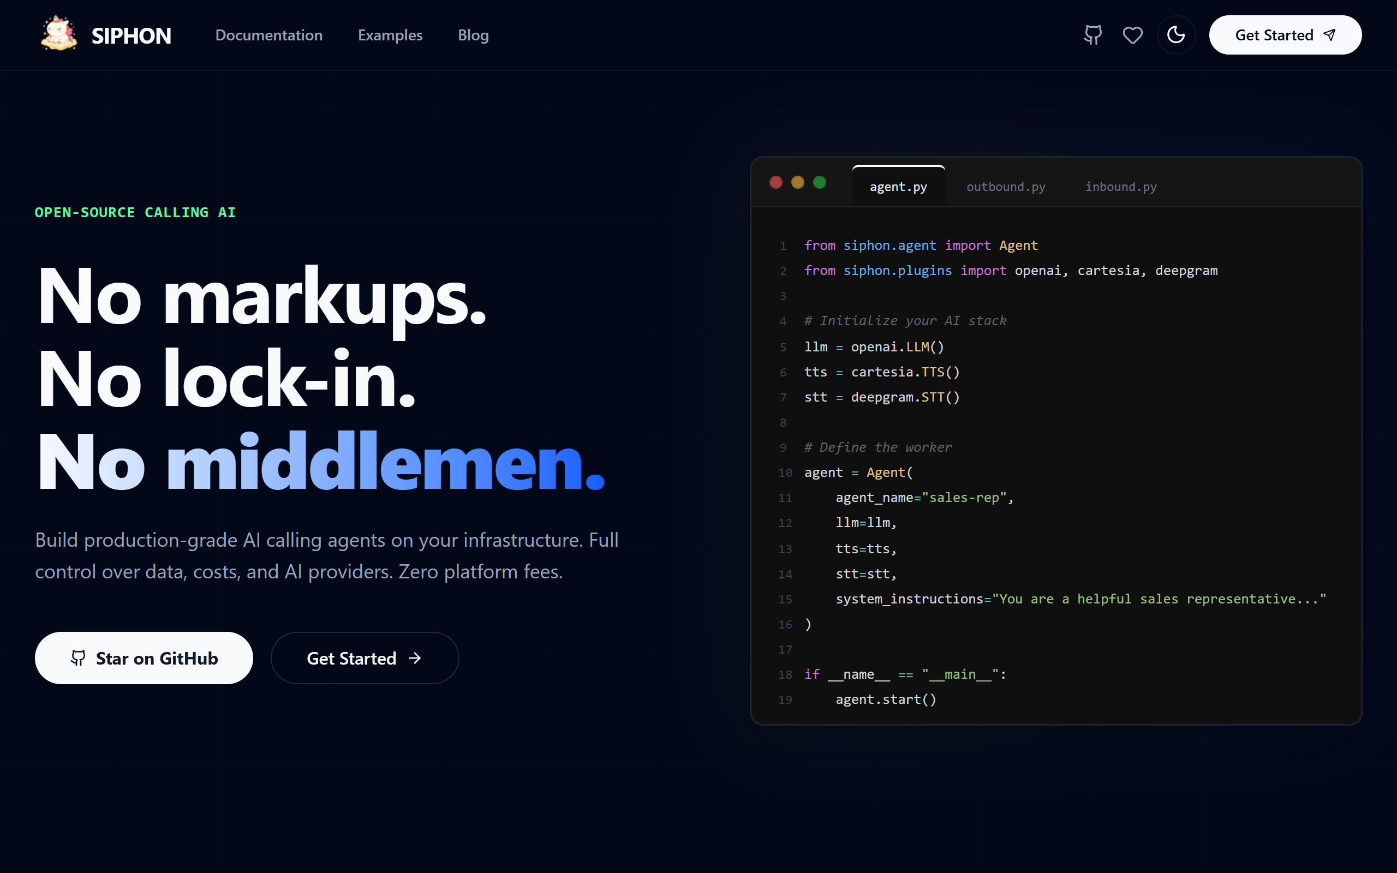Click the SIPHON brand name
Screen dimensions: 1397x873
tap(132, 36)
